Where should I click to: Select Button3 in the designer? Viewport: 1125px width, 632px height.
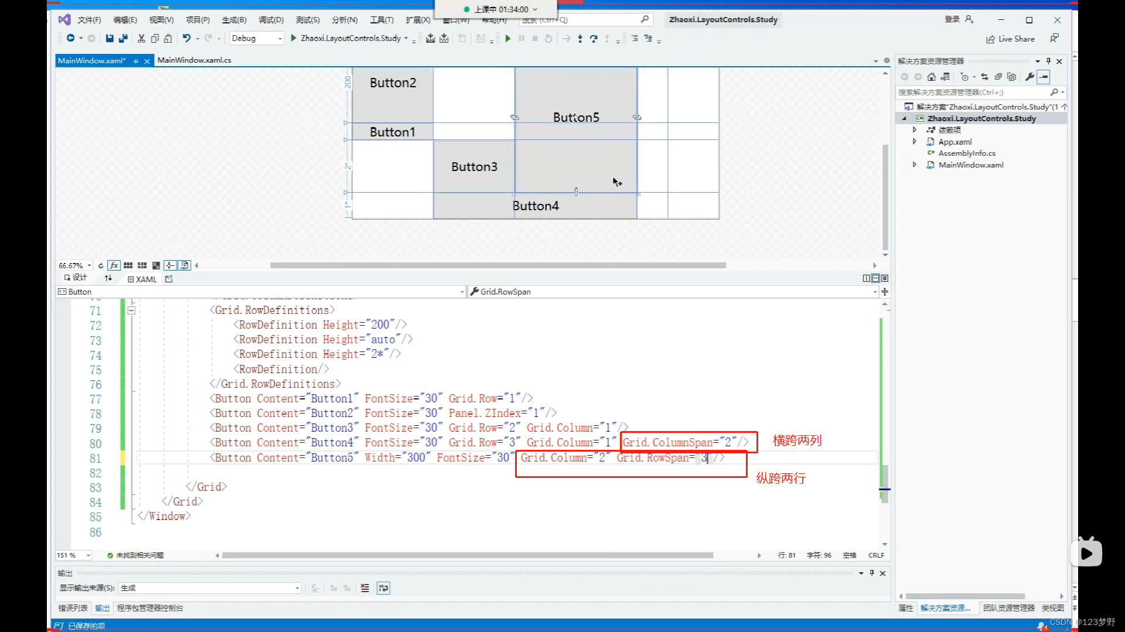[x=474, y=166]
